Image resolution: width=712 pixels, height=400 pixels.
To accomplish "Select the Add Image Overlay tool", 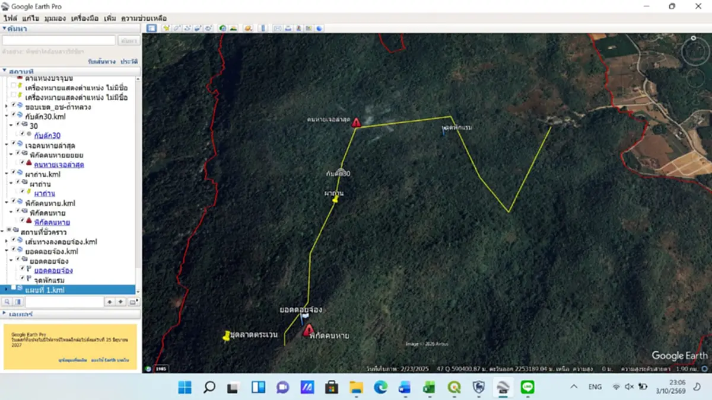I will click(198, 28).
